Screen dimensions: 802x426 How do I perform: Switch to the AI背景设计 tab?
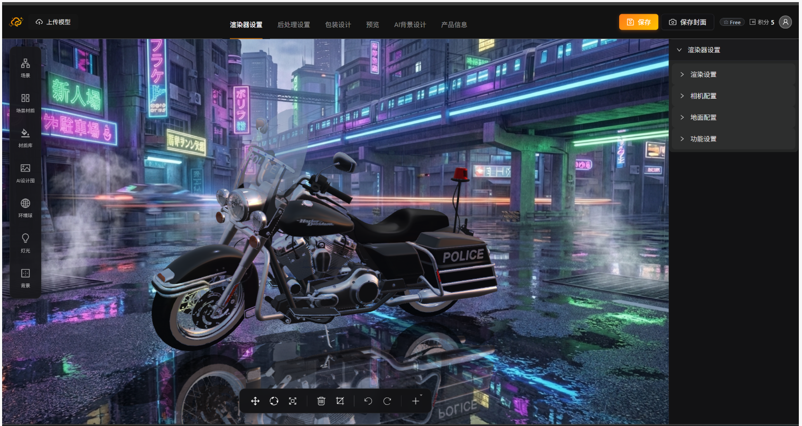(409, 25)
